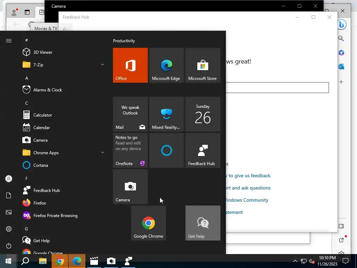This screenshot has height=268, width=357.
Task: Expand the Chrome Apps folder chevron
Action: [102, 153]
